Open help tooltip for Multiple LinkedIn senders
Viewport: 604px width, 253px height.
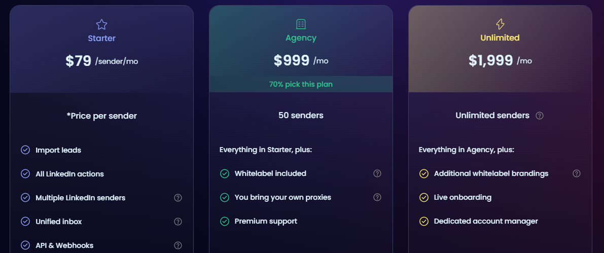click(x=178, y=198)
